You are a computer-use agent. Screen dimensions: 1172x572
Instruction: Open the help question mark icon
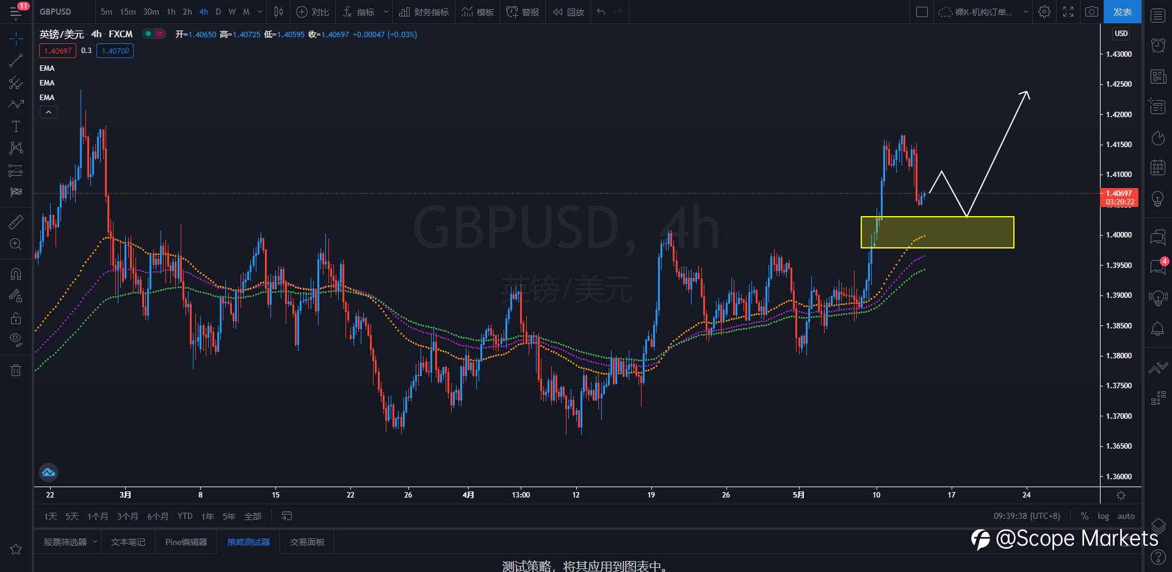(1158, 557)
